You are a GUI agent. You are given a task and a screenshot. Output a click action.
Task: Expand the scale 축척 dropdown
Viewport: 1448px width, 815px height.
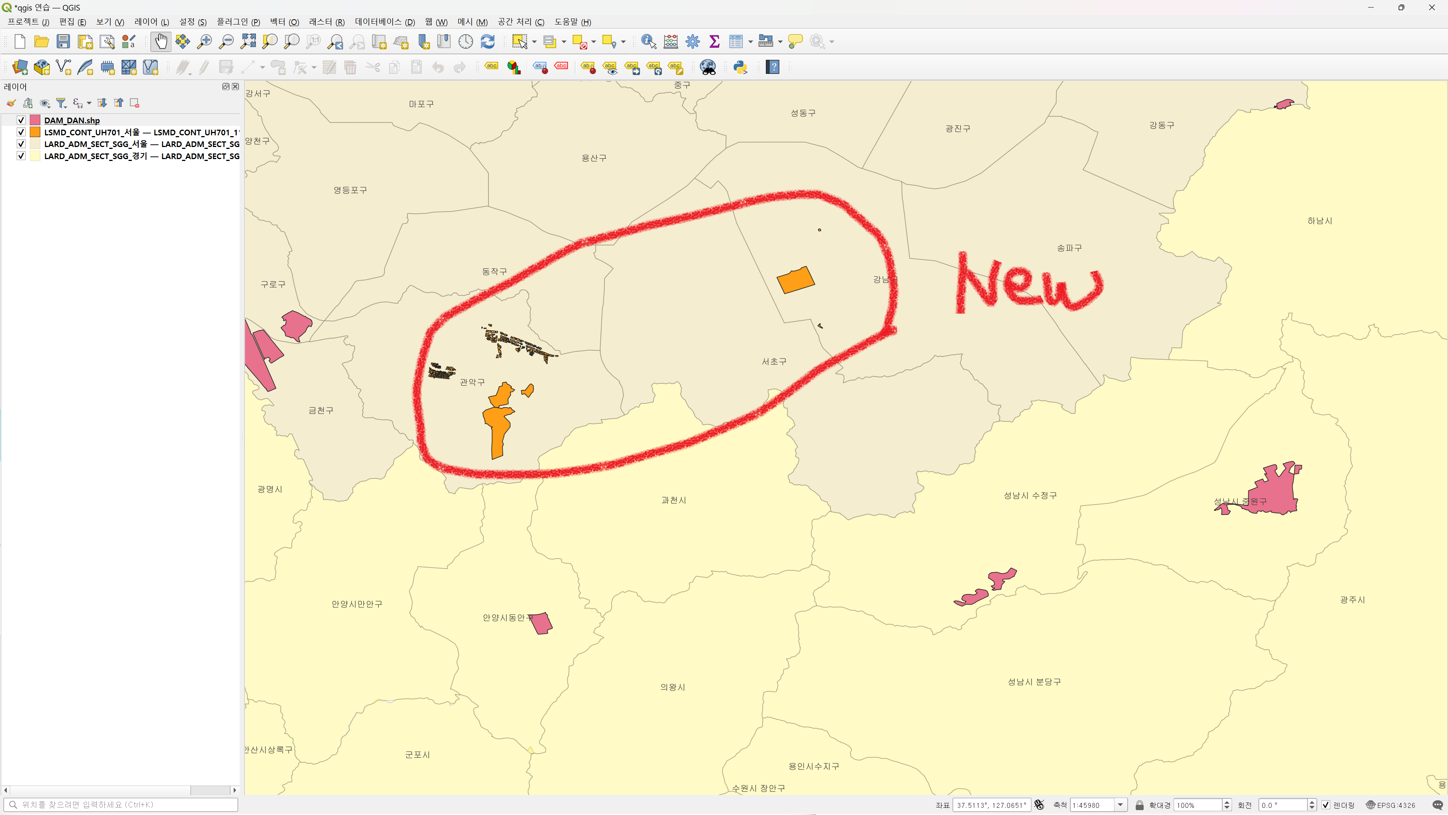(x=1120, y=805)
